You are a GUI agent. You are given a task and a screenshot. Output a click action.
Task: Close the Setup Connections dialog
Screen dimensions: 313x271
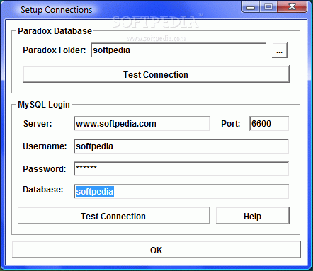pos(292,6)
